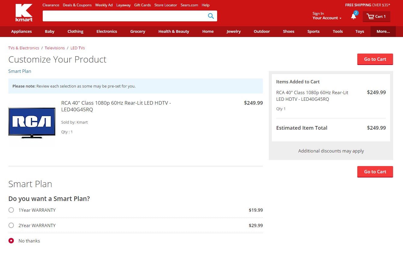The height and width of the screenshot is (259, 403).
Task: Expand the More... category menu
Action: pos(383,31)
